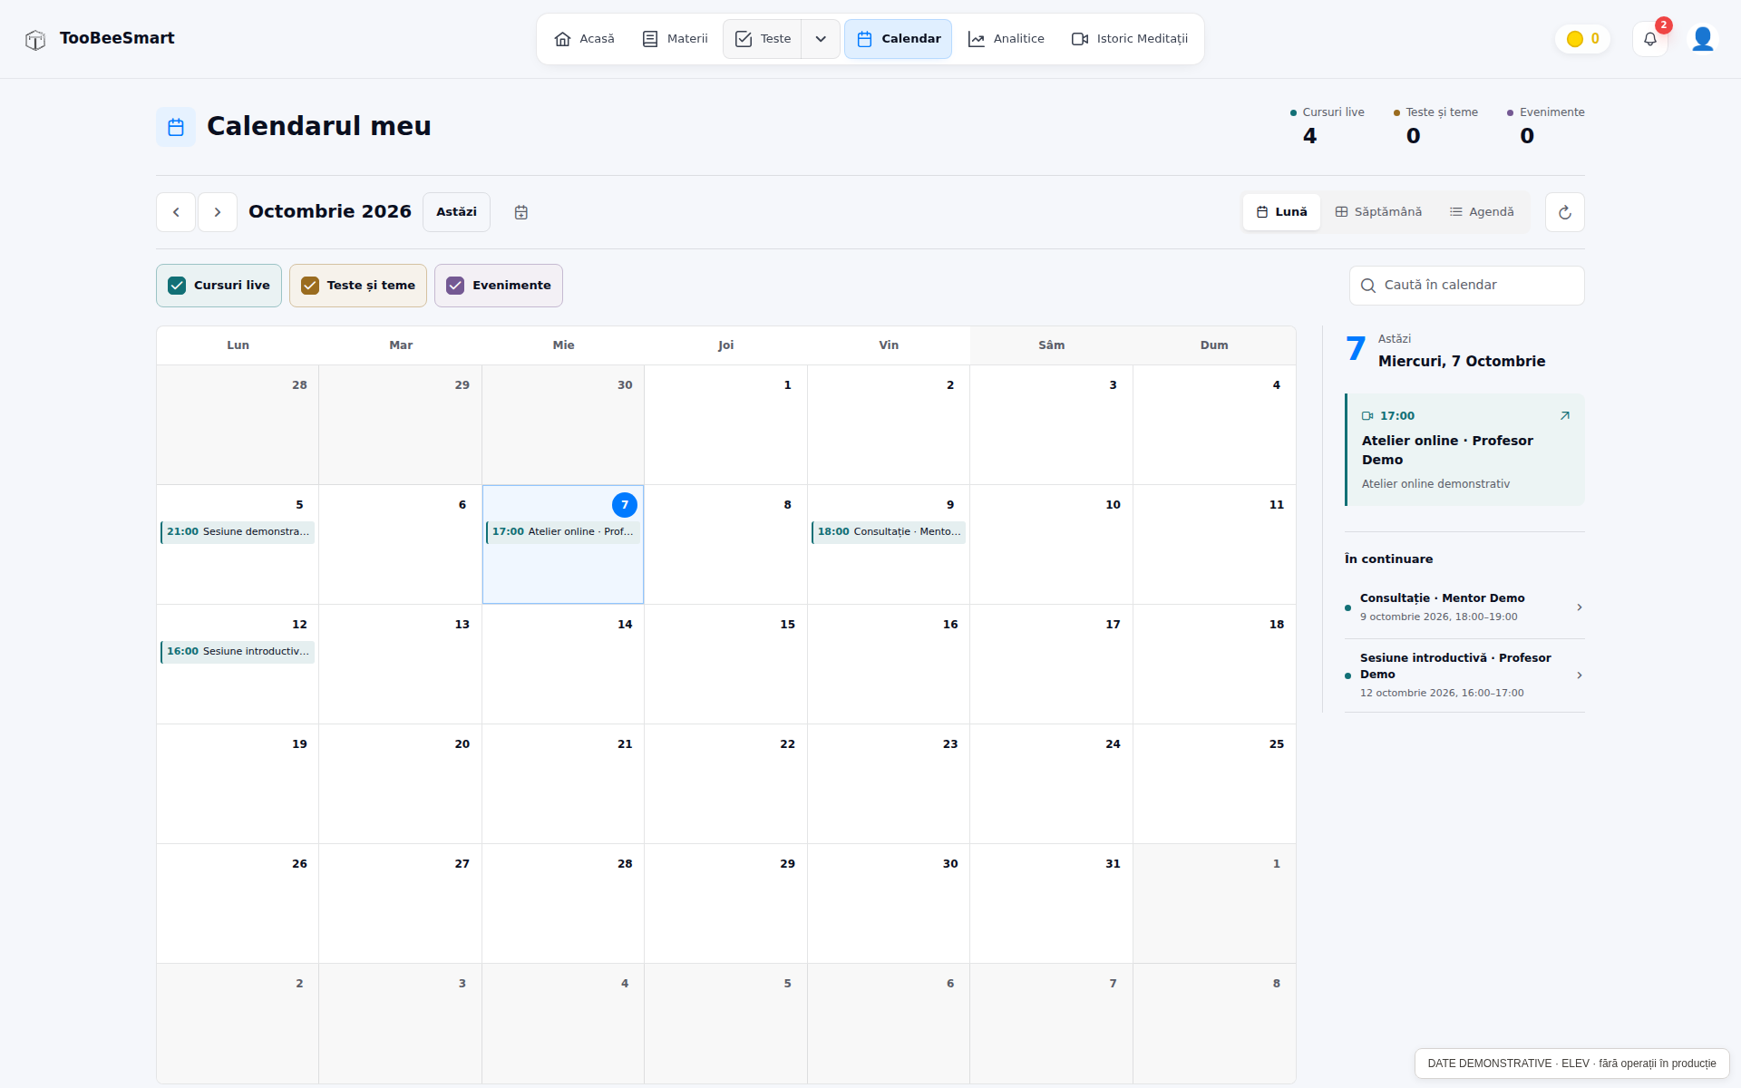Open the Analitice menu item
This screenshot has width=1741, height=1088.
[x=1007, y=39]
